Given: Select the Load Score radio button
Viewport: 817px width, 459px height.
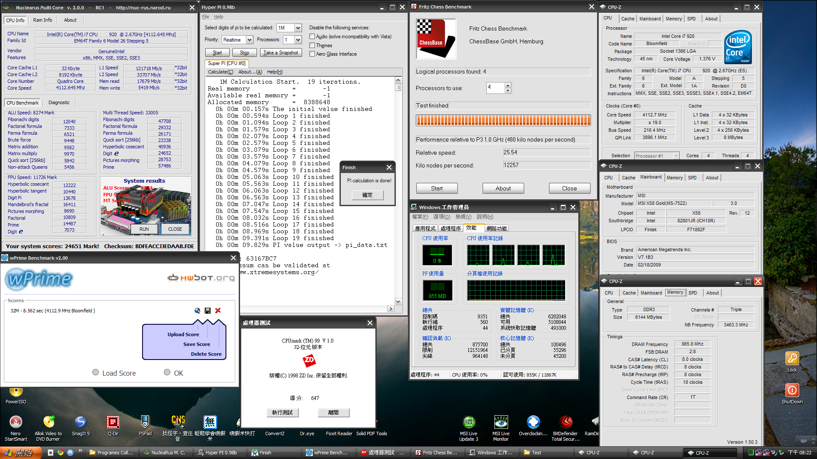Looking at the screenshot, I should pos(96,373).
